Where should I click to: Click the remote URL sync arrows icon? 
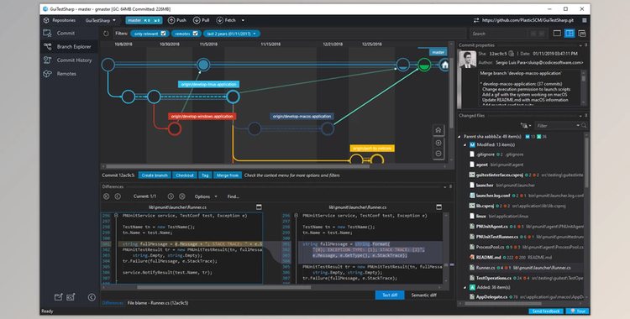coord(476,20)
